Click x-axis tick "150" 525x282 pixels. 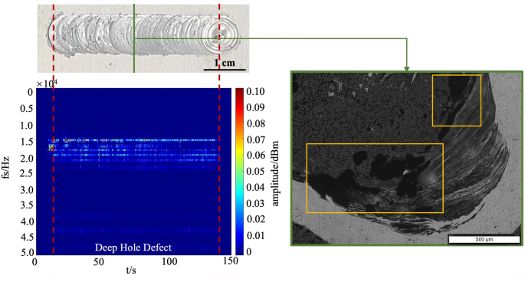(231, 261)
